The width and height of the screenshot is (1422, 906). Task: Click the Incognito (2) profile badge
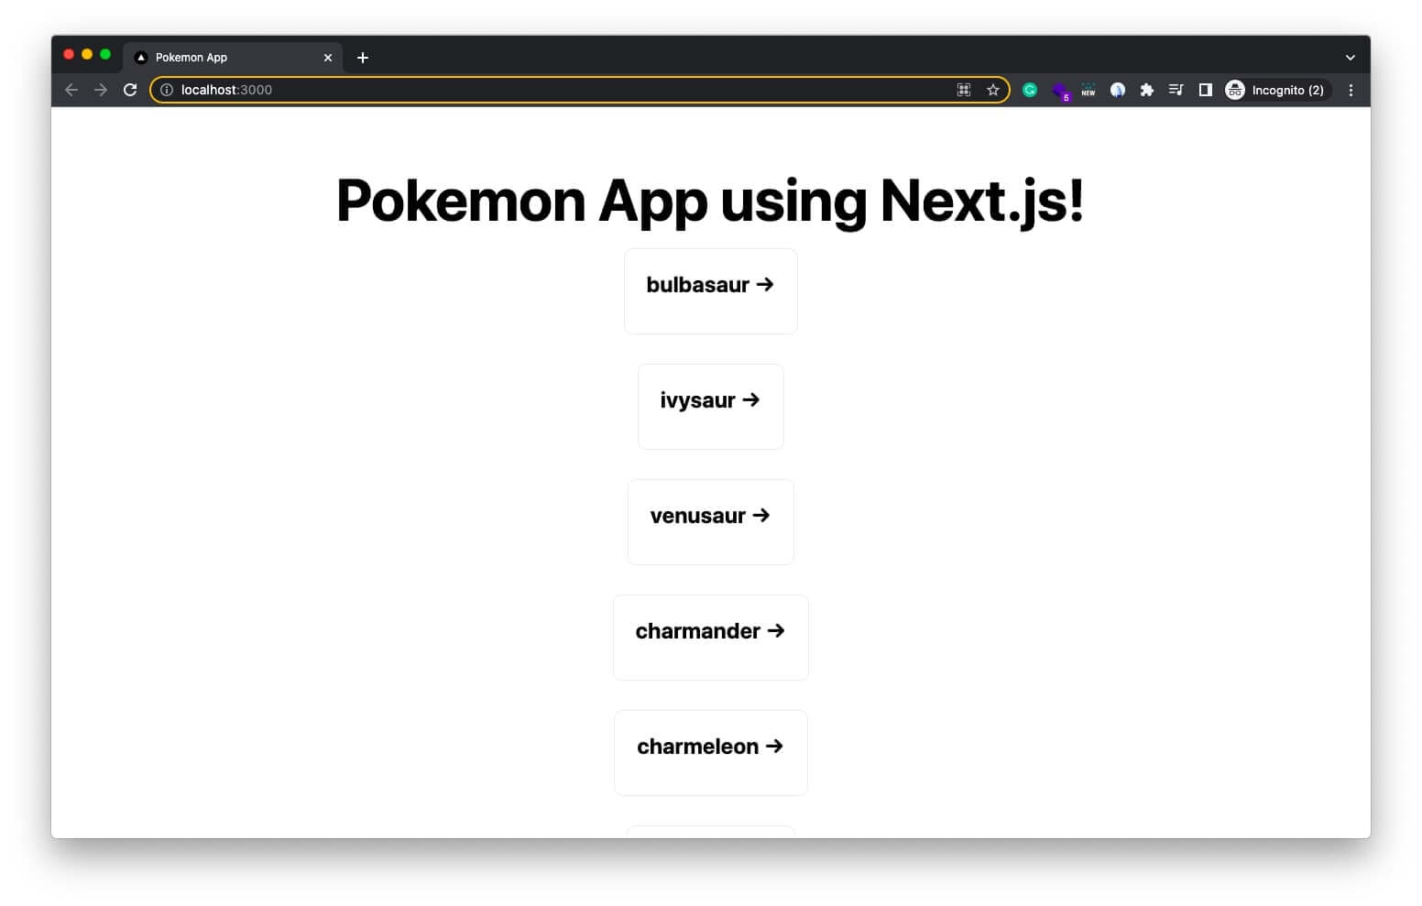1277,90
